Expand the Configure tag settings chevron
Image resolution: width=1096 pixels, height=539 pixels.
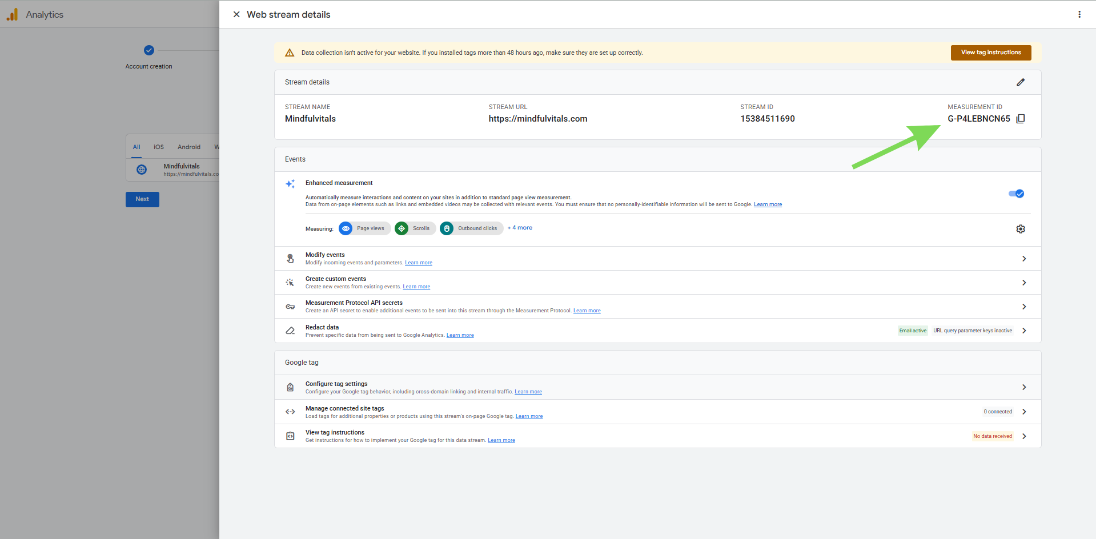pos(1024,387)
